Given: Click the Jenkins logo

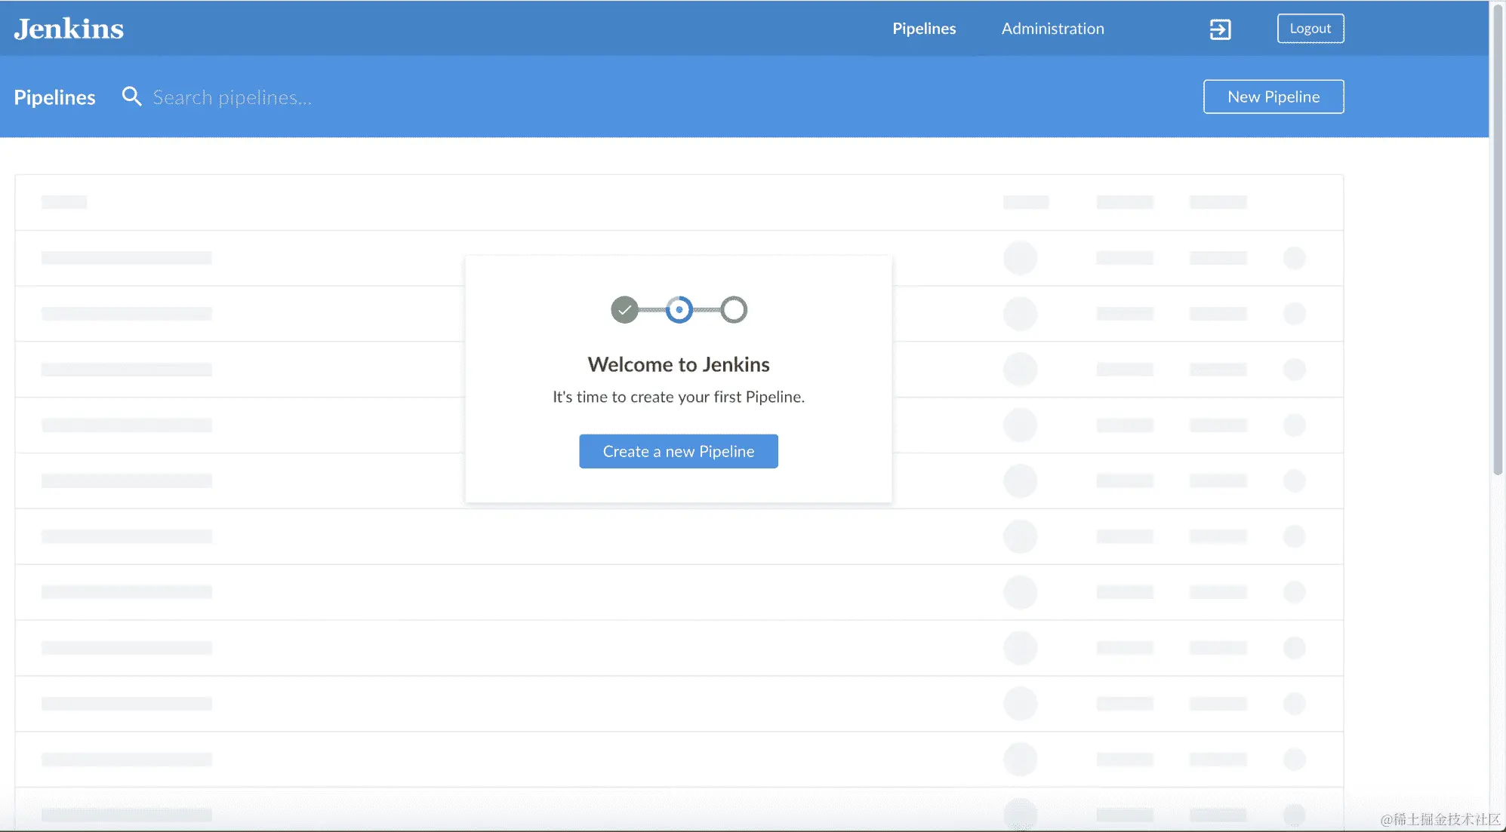Looking at the screenshot, I should click(x=69, y=29).
